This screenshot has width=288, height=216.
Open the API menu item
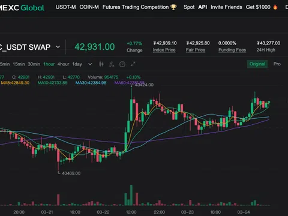tap(203, 7)
